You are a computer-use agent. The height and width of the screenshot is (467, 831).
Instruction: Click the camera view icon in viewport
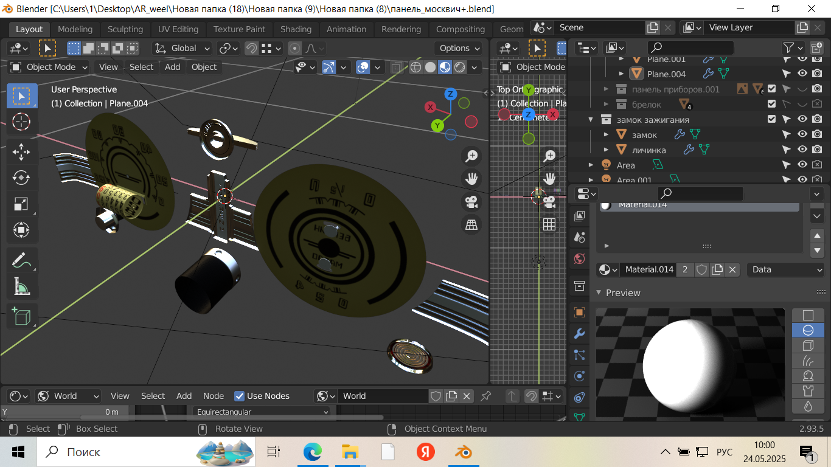point(471,201)
